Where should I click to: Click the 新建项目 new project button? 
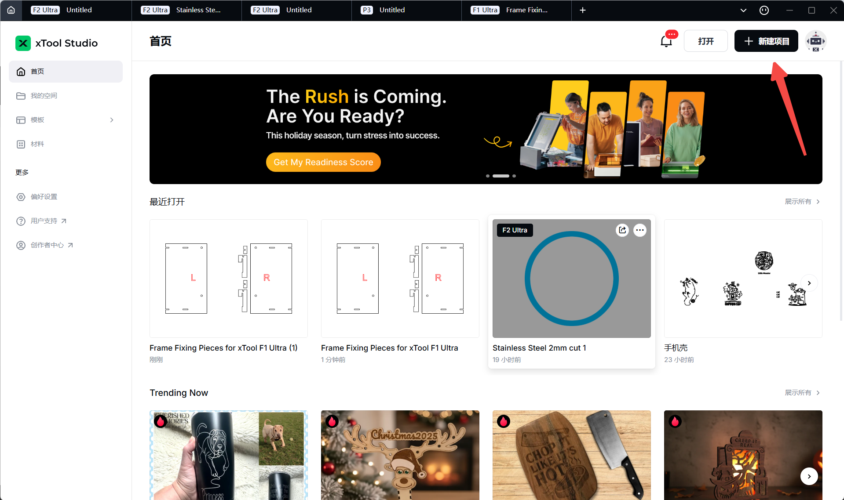(766, 41)
